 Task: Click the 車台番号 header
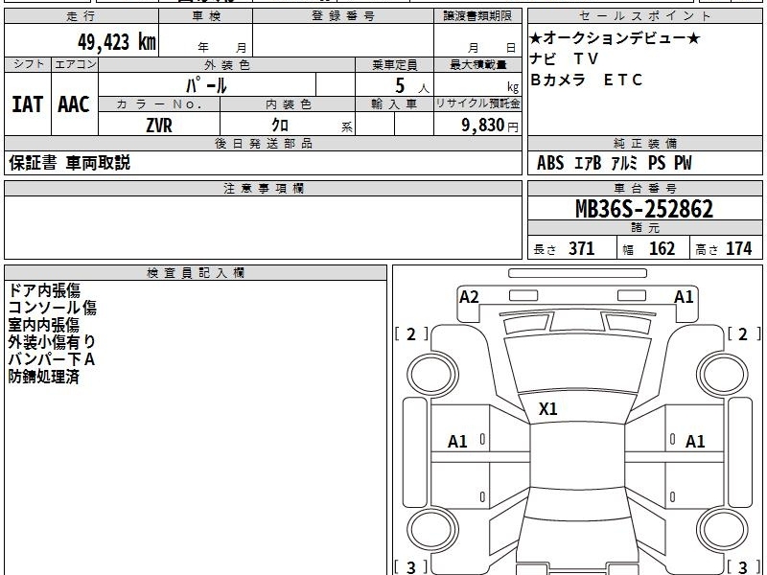(644, 189)
